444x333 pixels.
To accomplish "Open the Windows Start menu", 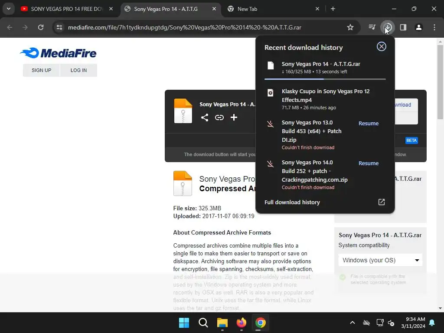I will [184, 323].
